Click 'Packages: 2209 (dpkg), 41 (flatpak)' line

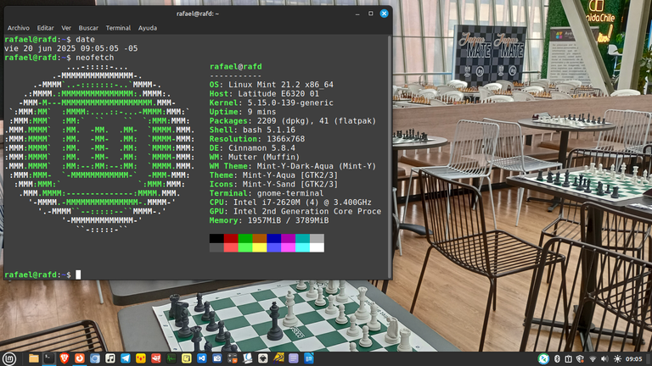pyautogui.click(x=293, y=121)
